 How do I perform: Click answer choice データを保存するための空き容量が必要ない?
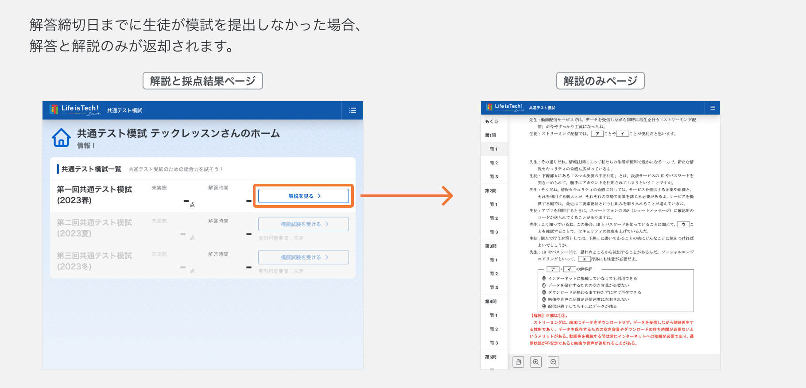click(585, 285)
